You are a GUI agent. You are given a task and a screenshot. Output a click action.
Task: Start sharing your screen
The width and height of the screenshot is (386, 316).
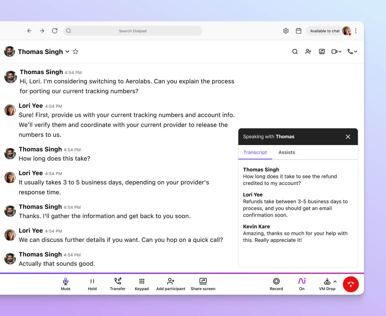203,283
